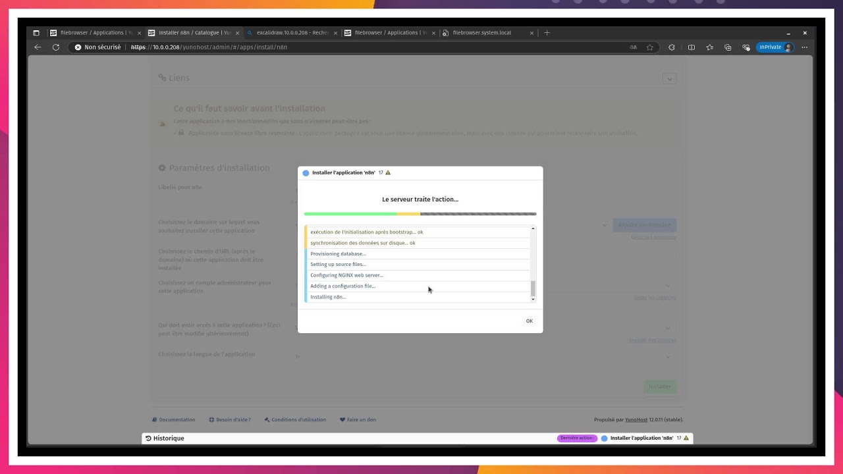Viewport: 843px width, 474px height.
Task: Add this page to favorites (star)
Action: [650, 47]
